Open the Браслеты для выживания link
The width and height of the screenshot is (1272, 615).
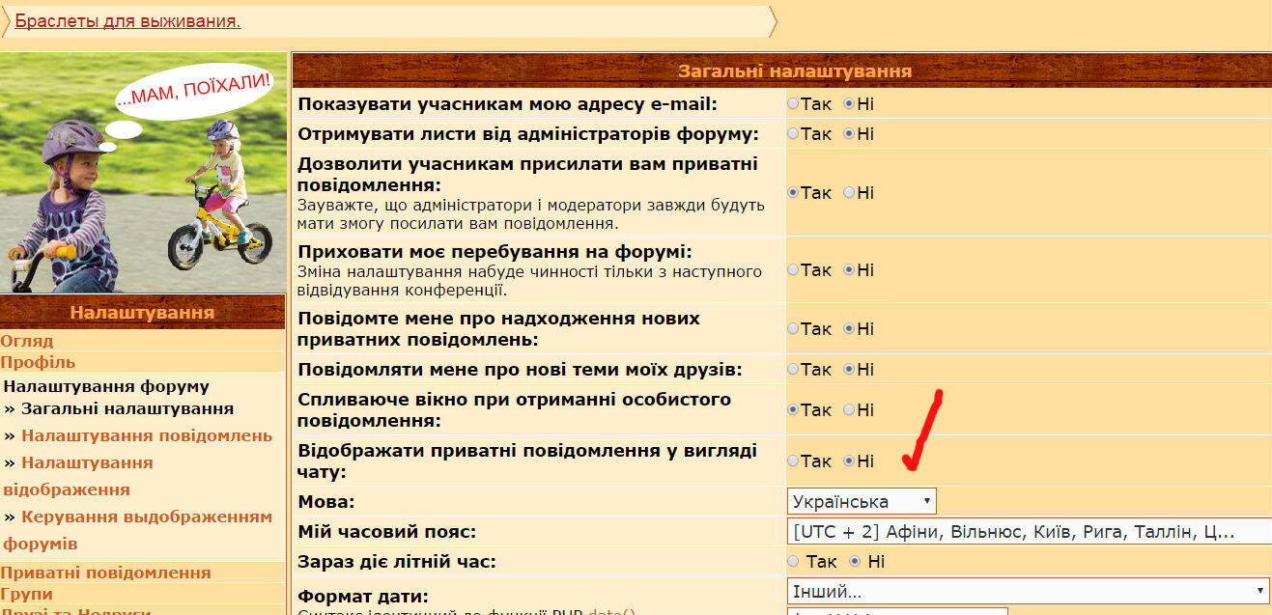tap(127, 21)
